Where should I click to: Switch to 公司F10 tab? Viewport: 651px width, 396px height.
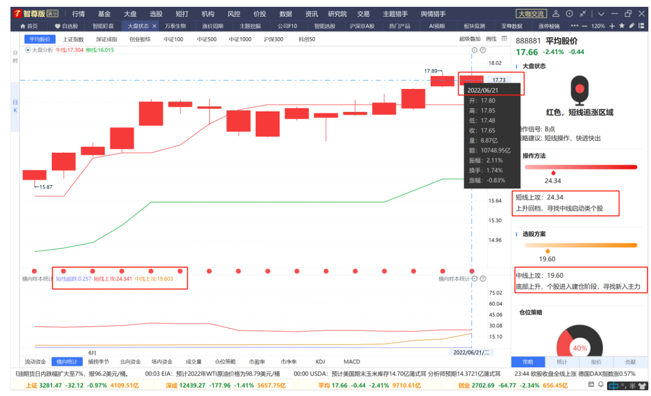click(287, 26)
